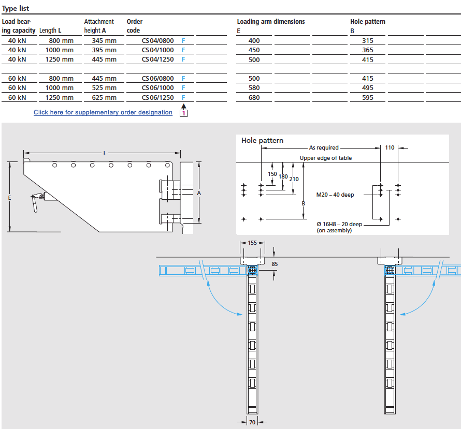Click hole pattern B value '315'
The image size is (461, 429).
point(368,40)
